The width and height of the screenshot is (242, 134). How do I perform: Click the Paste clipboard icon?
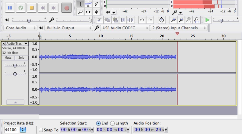point(115,20)
